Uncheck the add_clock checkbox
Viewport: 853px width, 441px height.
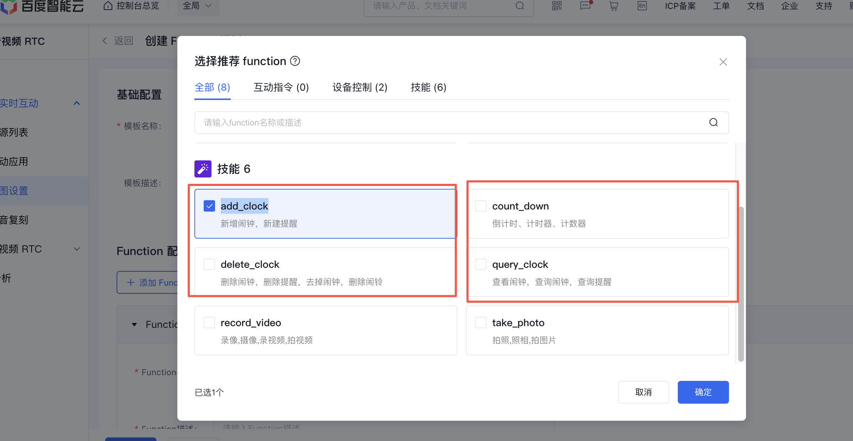[x=209, y=206]
